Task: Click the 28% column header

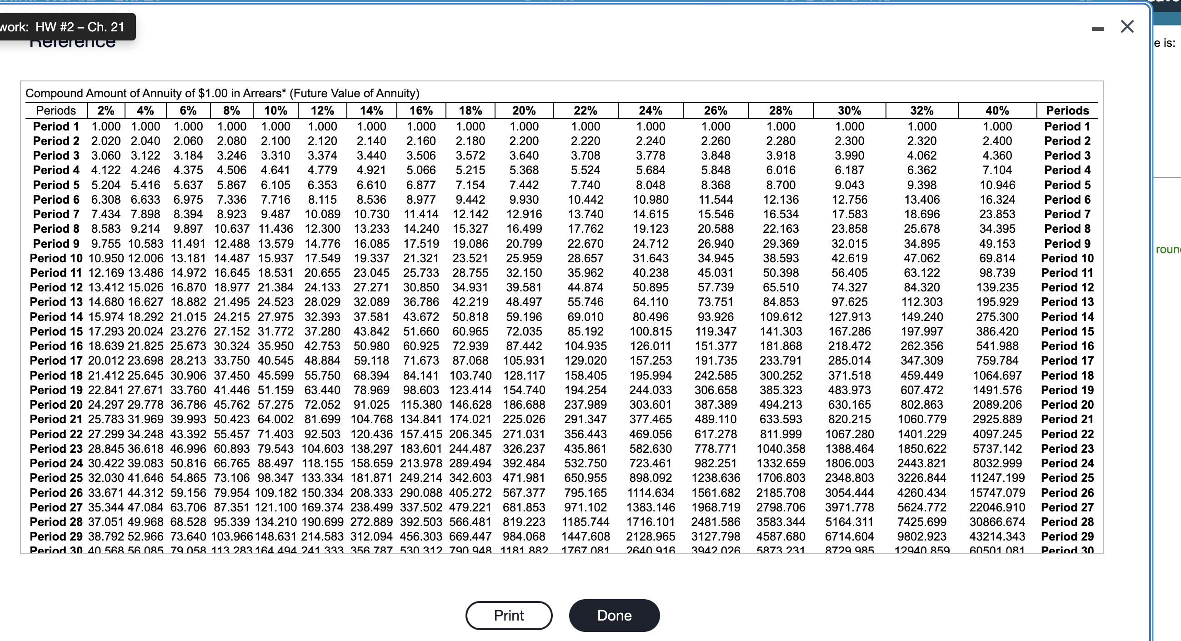Action: (x=781, y=110)
